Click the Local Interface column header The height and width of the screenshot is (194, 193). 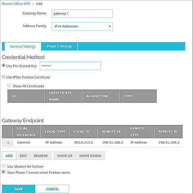pyautogui.click(x=26, y=132)
